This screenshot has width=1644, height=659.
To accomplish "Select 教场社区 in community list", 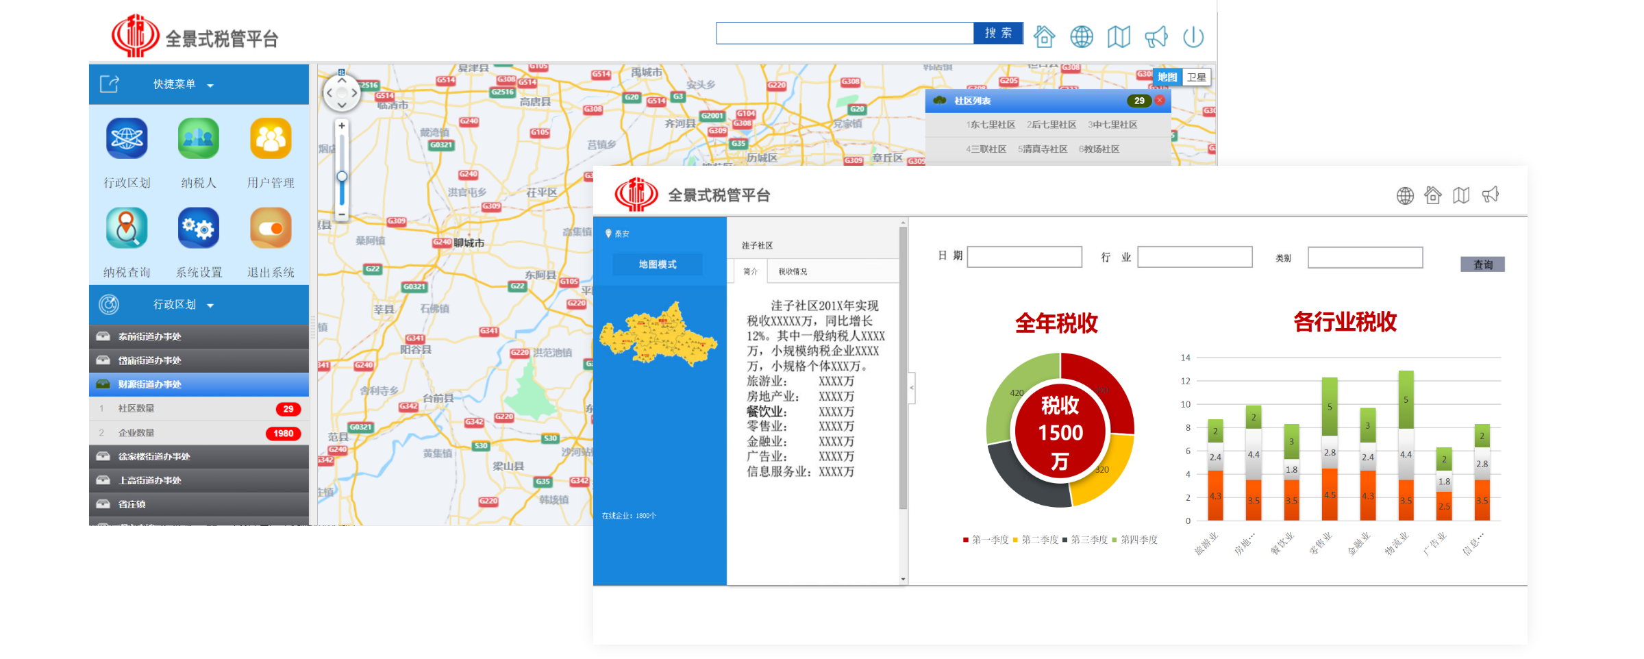I will click(x=1099, y=149).
